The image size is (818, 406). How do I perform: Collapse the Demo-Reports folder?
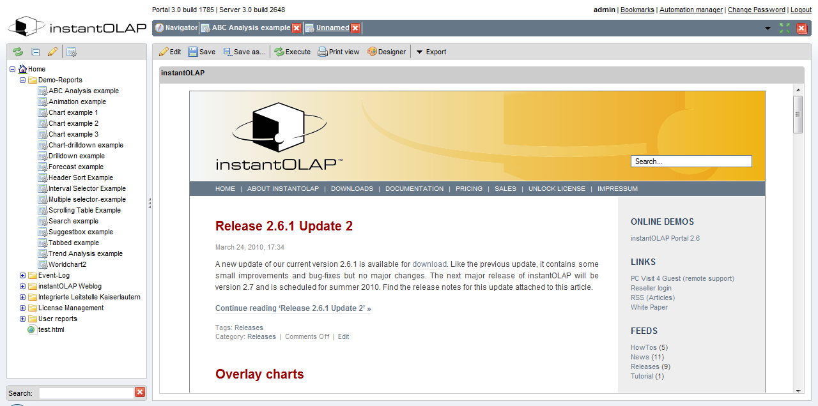[x=23, y=80]
